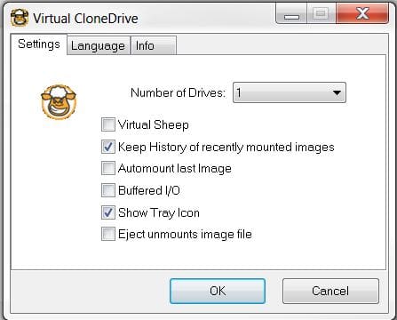Click the Number of Drives label text
The image size is (397, 320).
[x=178, y=92]
